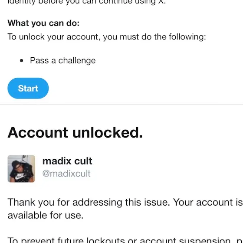The height and width of the screenshot is (243, 243).
Task: Select the madix cult display name
Action: pos(67,161)
